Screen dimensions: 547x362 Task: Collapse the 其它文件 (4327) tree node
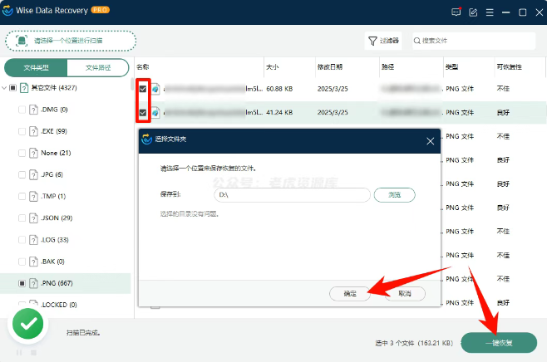tap(5, 88)
